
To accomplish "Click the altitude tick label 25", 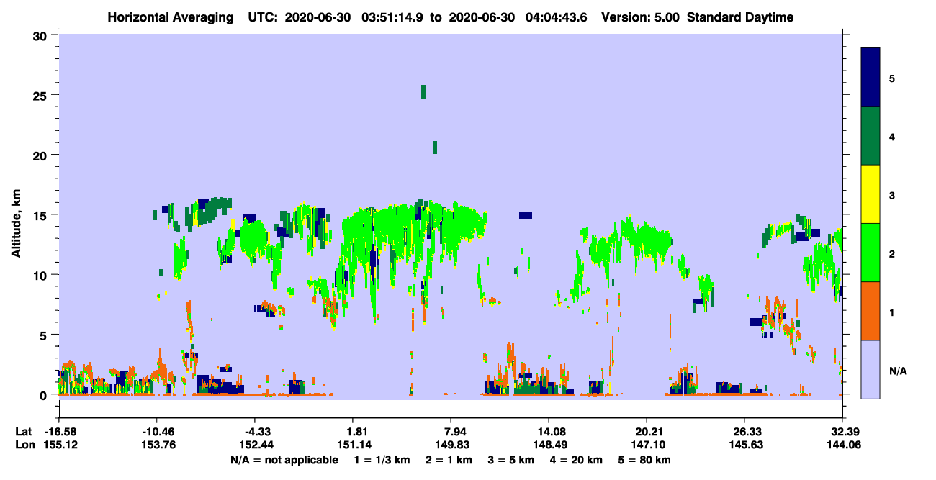I will click(41, 95).
